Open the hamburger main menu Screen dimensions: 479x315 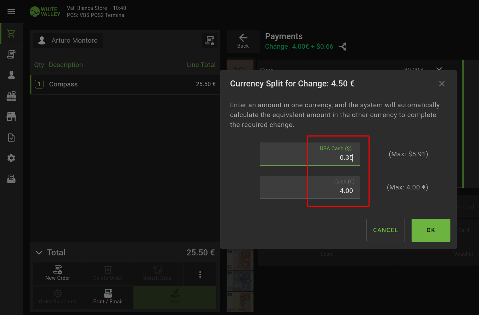11,12
